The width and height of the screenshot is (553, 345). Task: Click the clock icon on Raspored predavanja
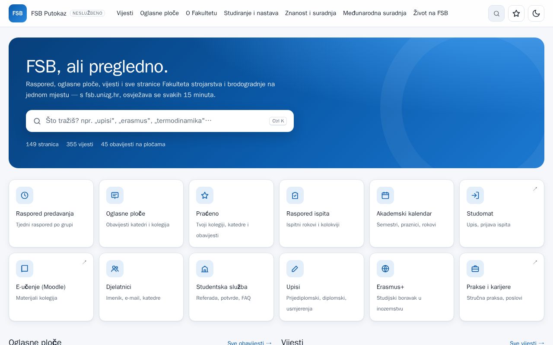point(25,195)
